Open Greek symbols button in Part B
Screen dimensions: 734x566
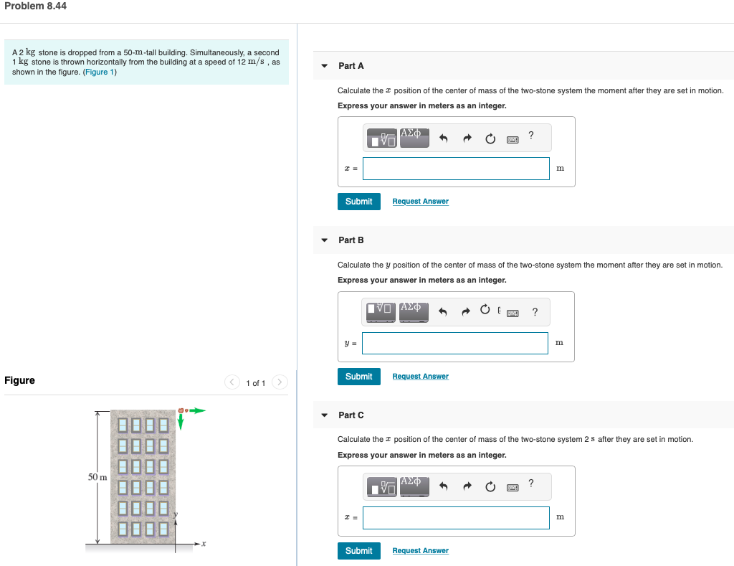[x=414, y=312]
